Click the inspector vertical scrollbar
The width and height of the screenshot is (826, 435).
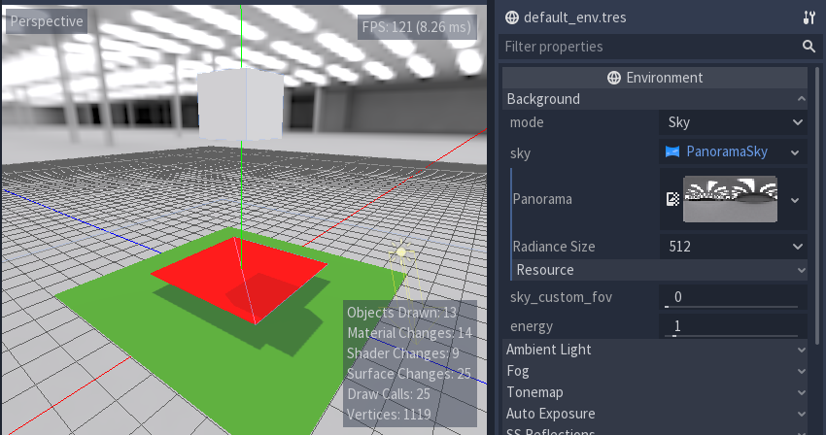(817, 206)
